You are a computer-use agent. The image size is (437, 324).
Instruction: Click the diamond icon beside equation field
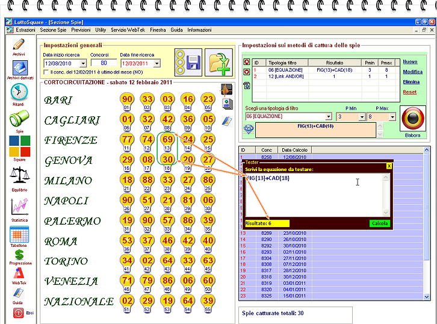pos(249,129)
